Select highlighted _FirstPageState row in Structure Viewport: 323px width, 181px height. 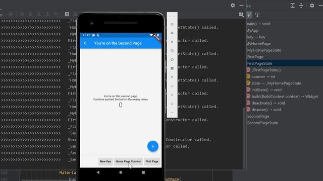(x=285, y=63)
